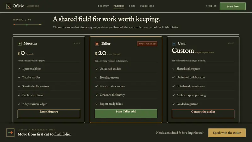Click the green dot on pricing progress line

27,25
